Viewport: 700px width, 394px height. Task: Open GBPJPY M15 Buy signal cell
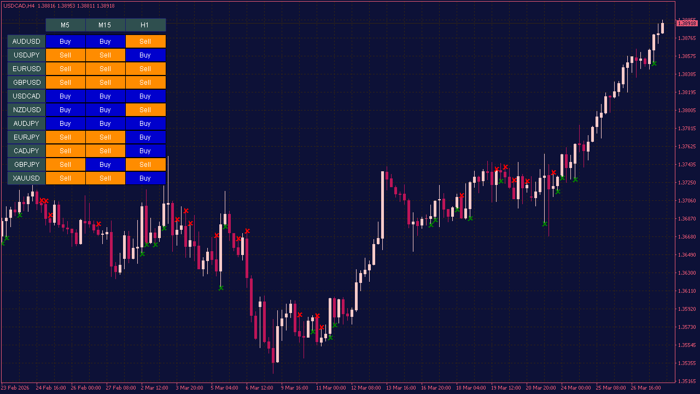click(105, 165)
